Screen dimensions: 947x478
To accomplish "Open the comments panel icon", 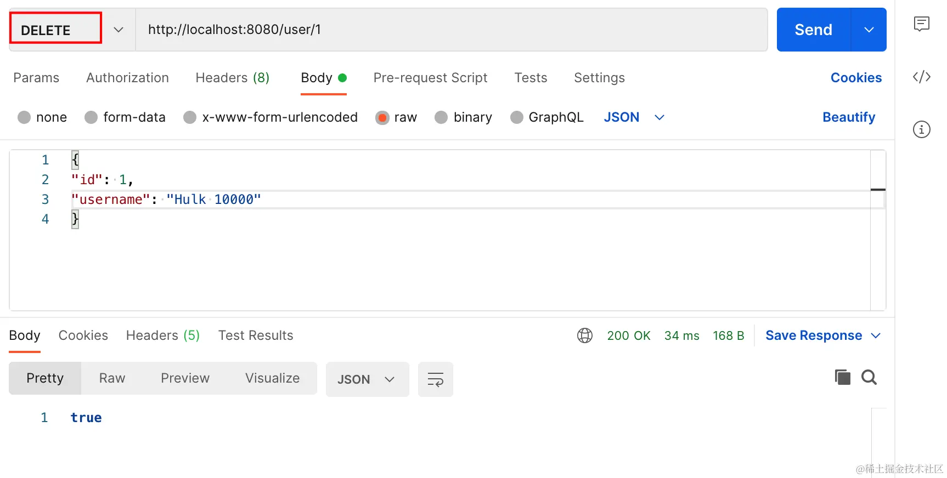I will click(921, 24).
